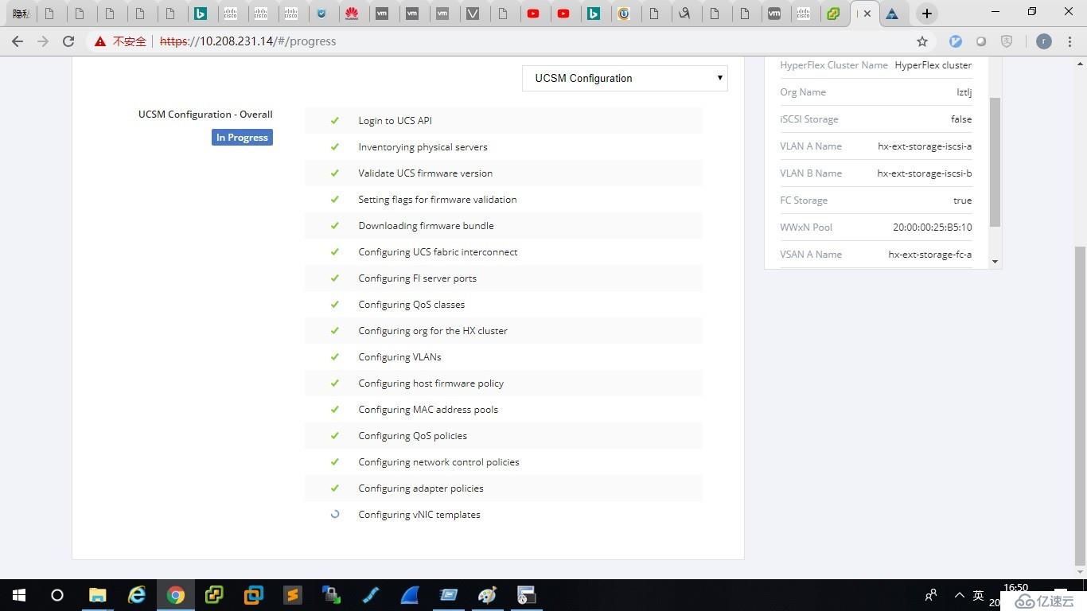Image resolution: width=1087 pixels, height=611 pixels.
Task: Switch to the green squares tab
Action: (x=833, y=14)
